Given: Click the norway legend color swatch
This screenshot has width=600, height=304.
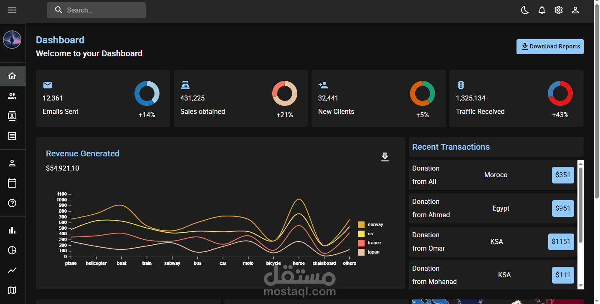Looking at the screenshot, I should point(361,225).
